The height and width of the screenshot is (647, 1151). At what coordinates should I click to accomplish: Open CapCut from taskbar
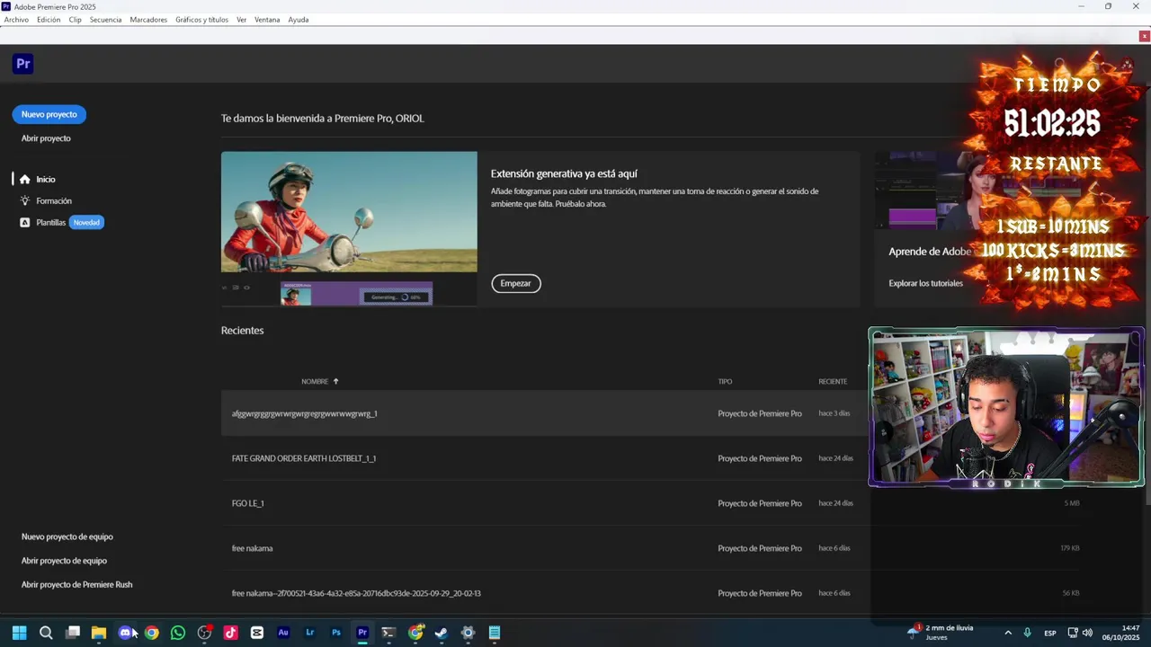tap(257, 633)
